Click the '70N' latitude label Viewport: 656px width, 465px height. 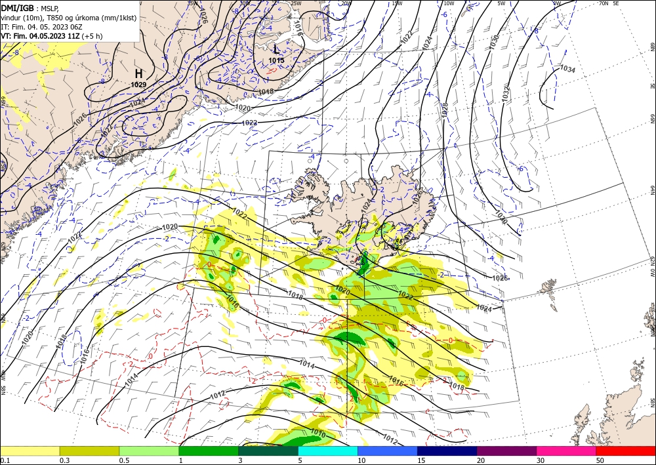(604, 3)
